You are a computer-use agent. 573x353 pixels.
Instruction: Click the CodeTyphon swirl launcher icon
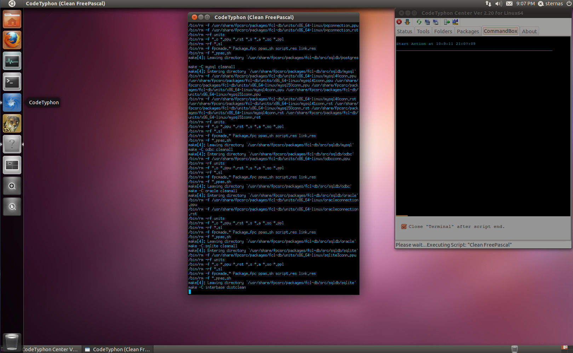[12, 102]
